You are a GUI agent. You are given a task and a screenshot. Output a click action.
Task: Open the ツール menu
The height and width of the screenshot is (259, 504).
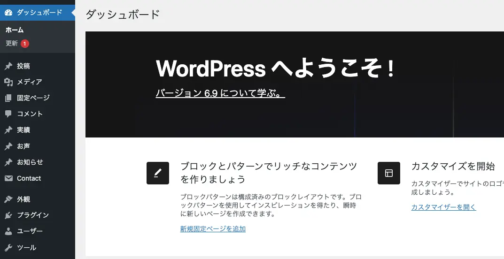click(38, 248)
